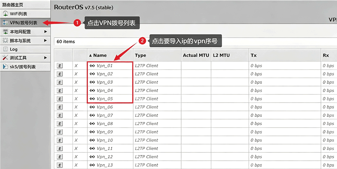Click the E button for Vpn_12
The width and height of the screenshot is (337, 169).
[x=60, y=157]
